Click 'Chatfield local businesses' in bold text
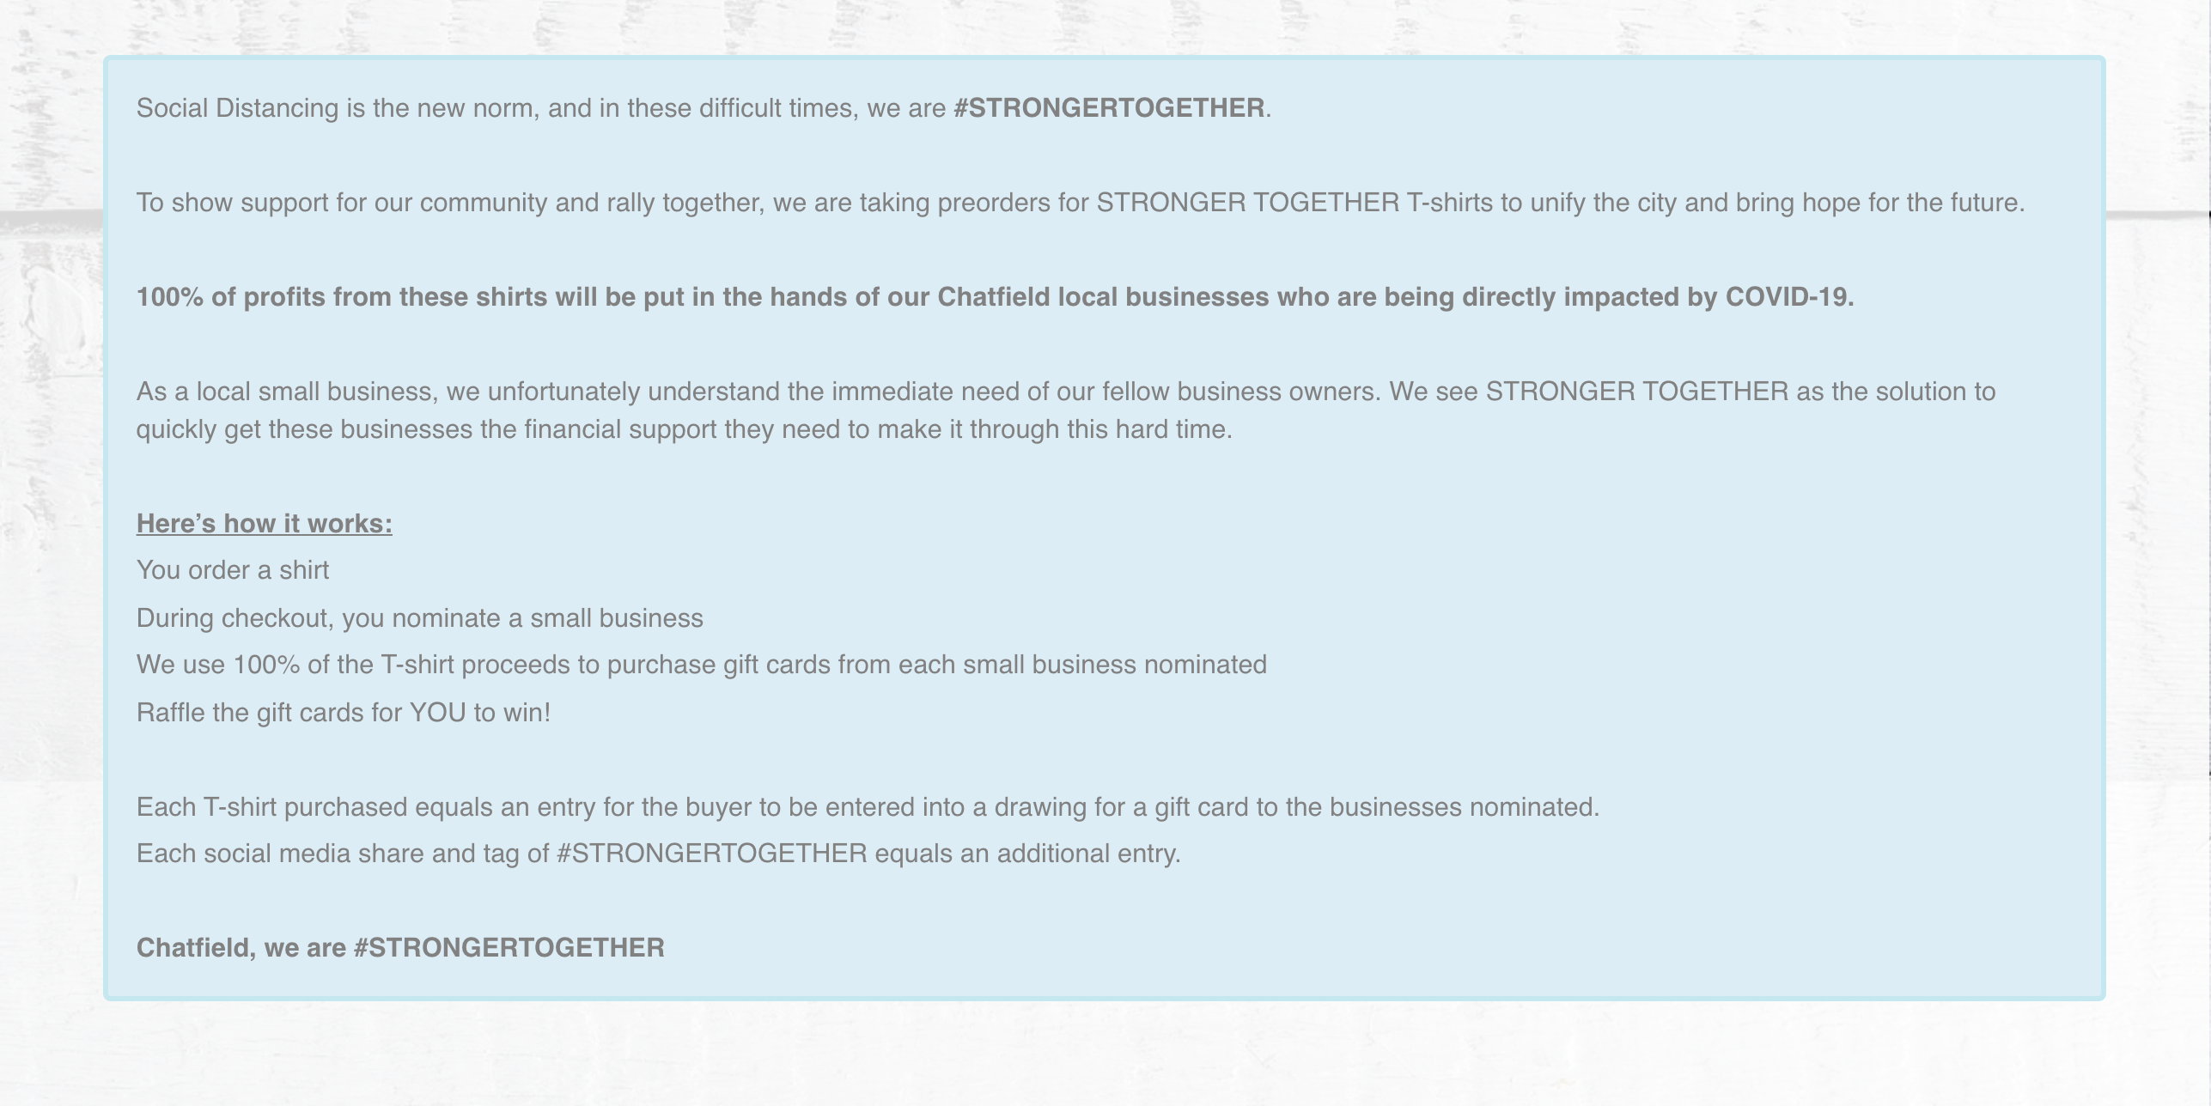Viewport: 2211px width, 1106px height. (1103, 297)
